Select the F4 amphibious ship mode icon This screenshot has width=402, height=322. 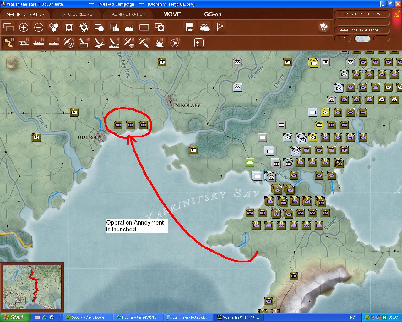tap(54, 43)
